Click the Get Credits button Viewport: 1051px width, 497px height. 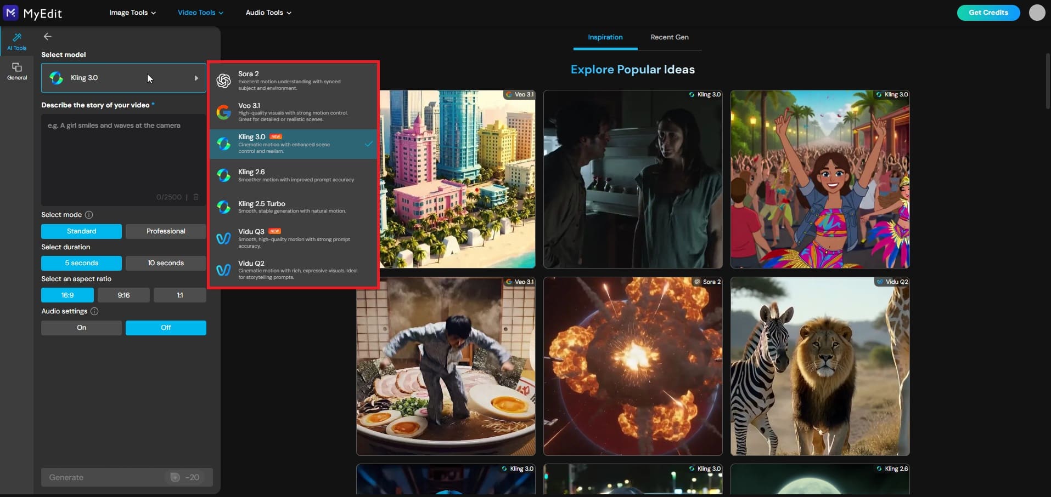[x=987, y=12]
